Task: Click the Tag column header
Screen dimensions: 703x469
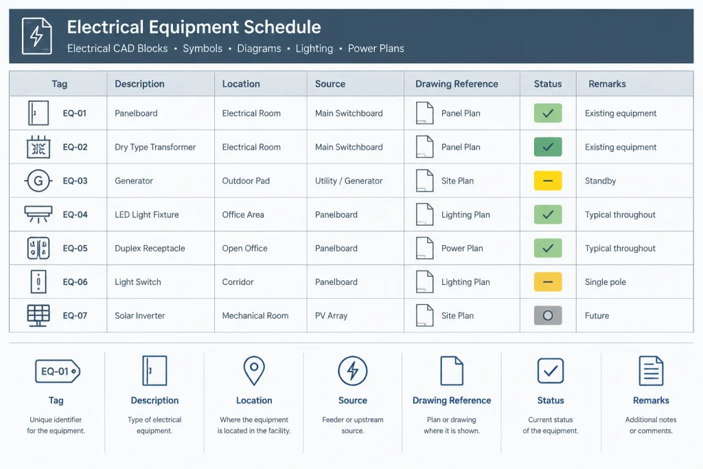Action: (x=59, y=84)
